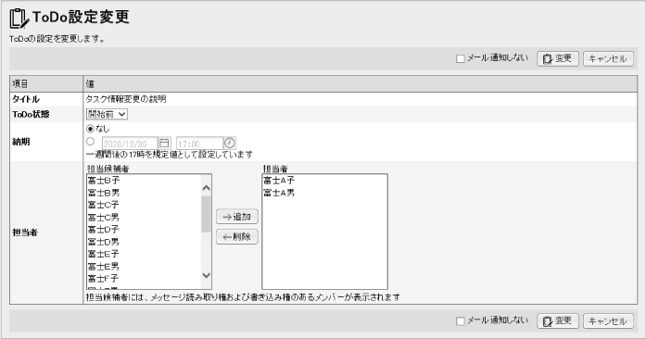Click top キャンセル button
646x339 pixels.
pyautogui.click(x=608, y=59)
